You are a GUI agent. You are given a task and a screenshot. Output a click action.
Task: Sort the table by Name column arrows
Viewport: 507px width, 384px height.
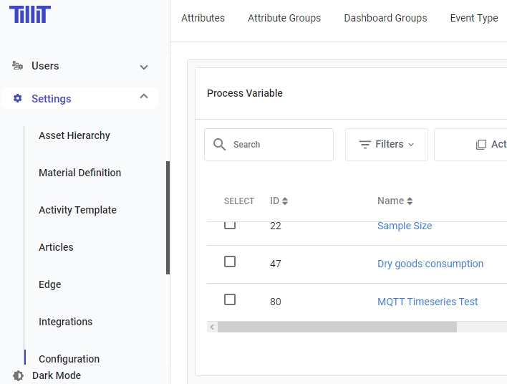pos(410,201)
